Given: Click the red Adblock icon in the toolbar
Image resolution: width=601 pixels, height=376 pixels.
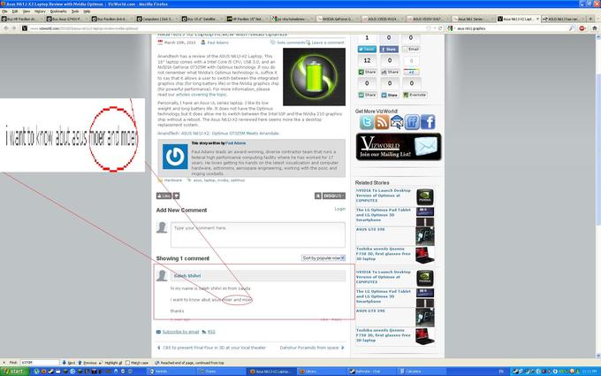Looking at the screenshot, I should click(x=582, y=28).
